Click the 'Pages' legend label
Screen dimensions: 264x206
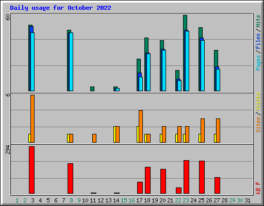tap(258, 63)
